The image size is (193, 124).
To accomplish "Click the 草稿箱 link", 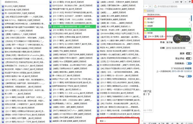I will click(188, 68).
